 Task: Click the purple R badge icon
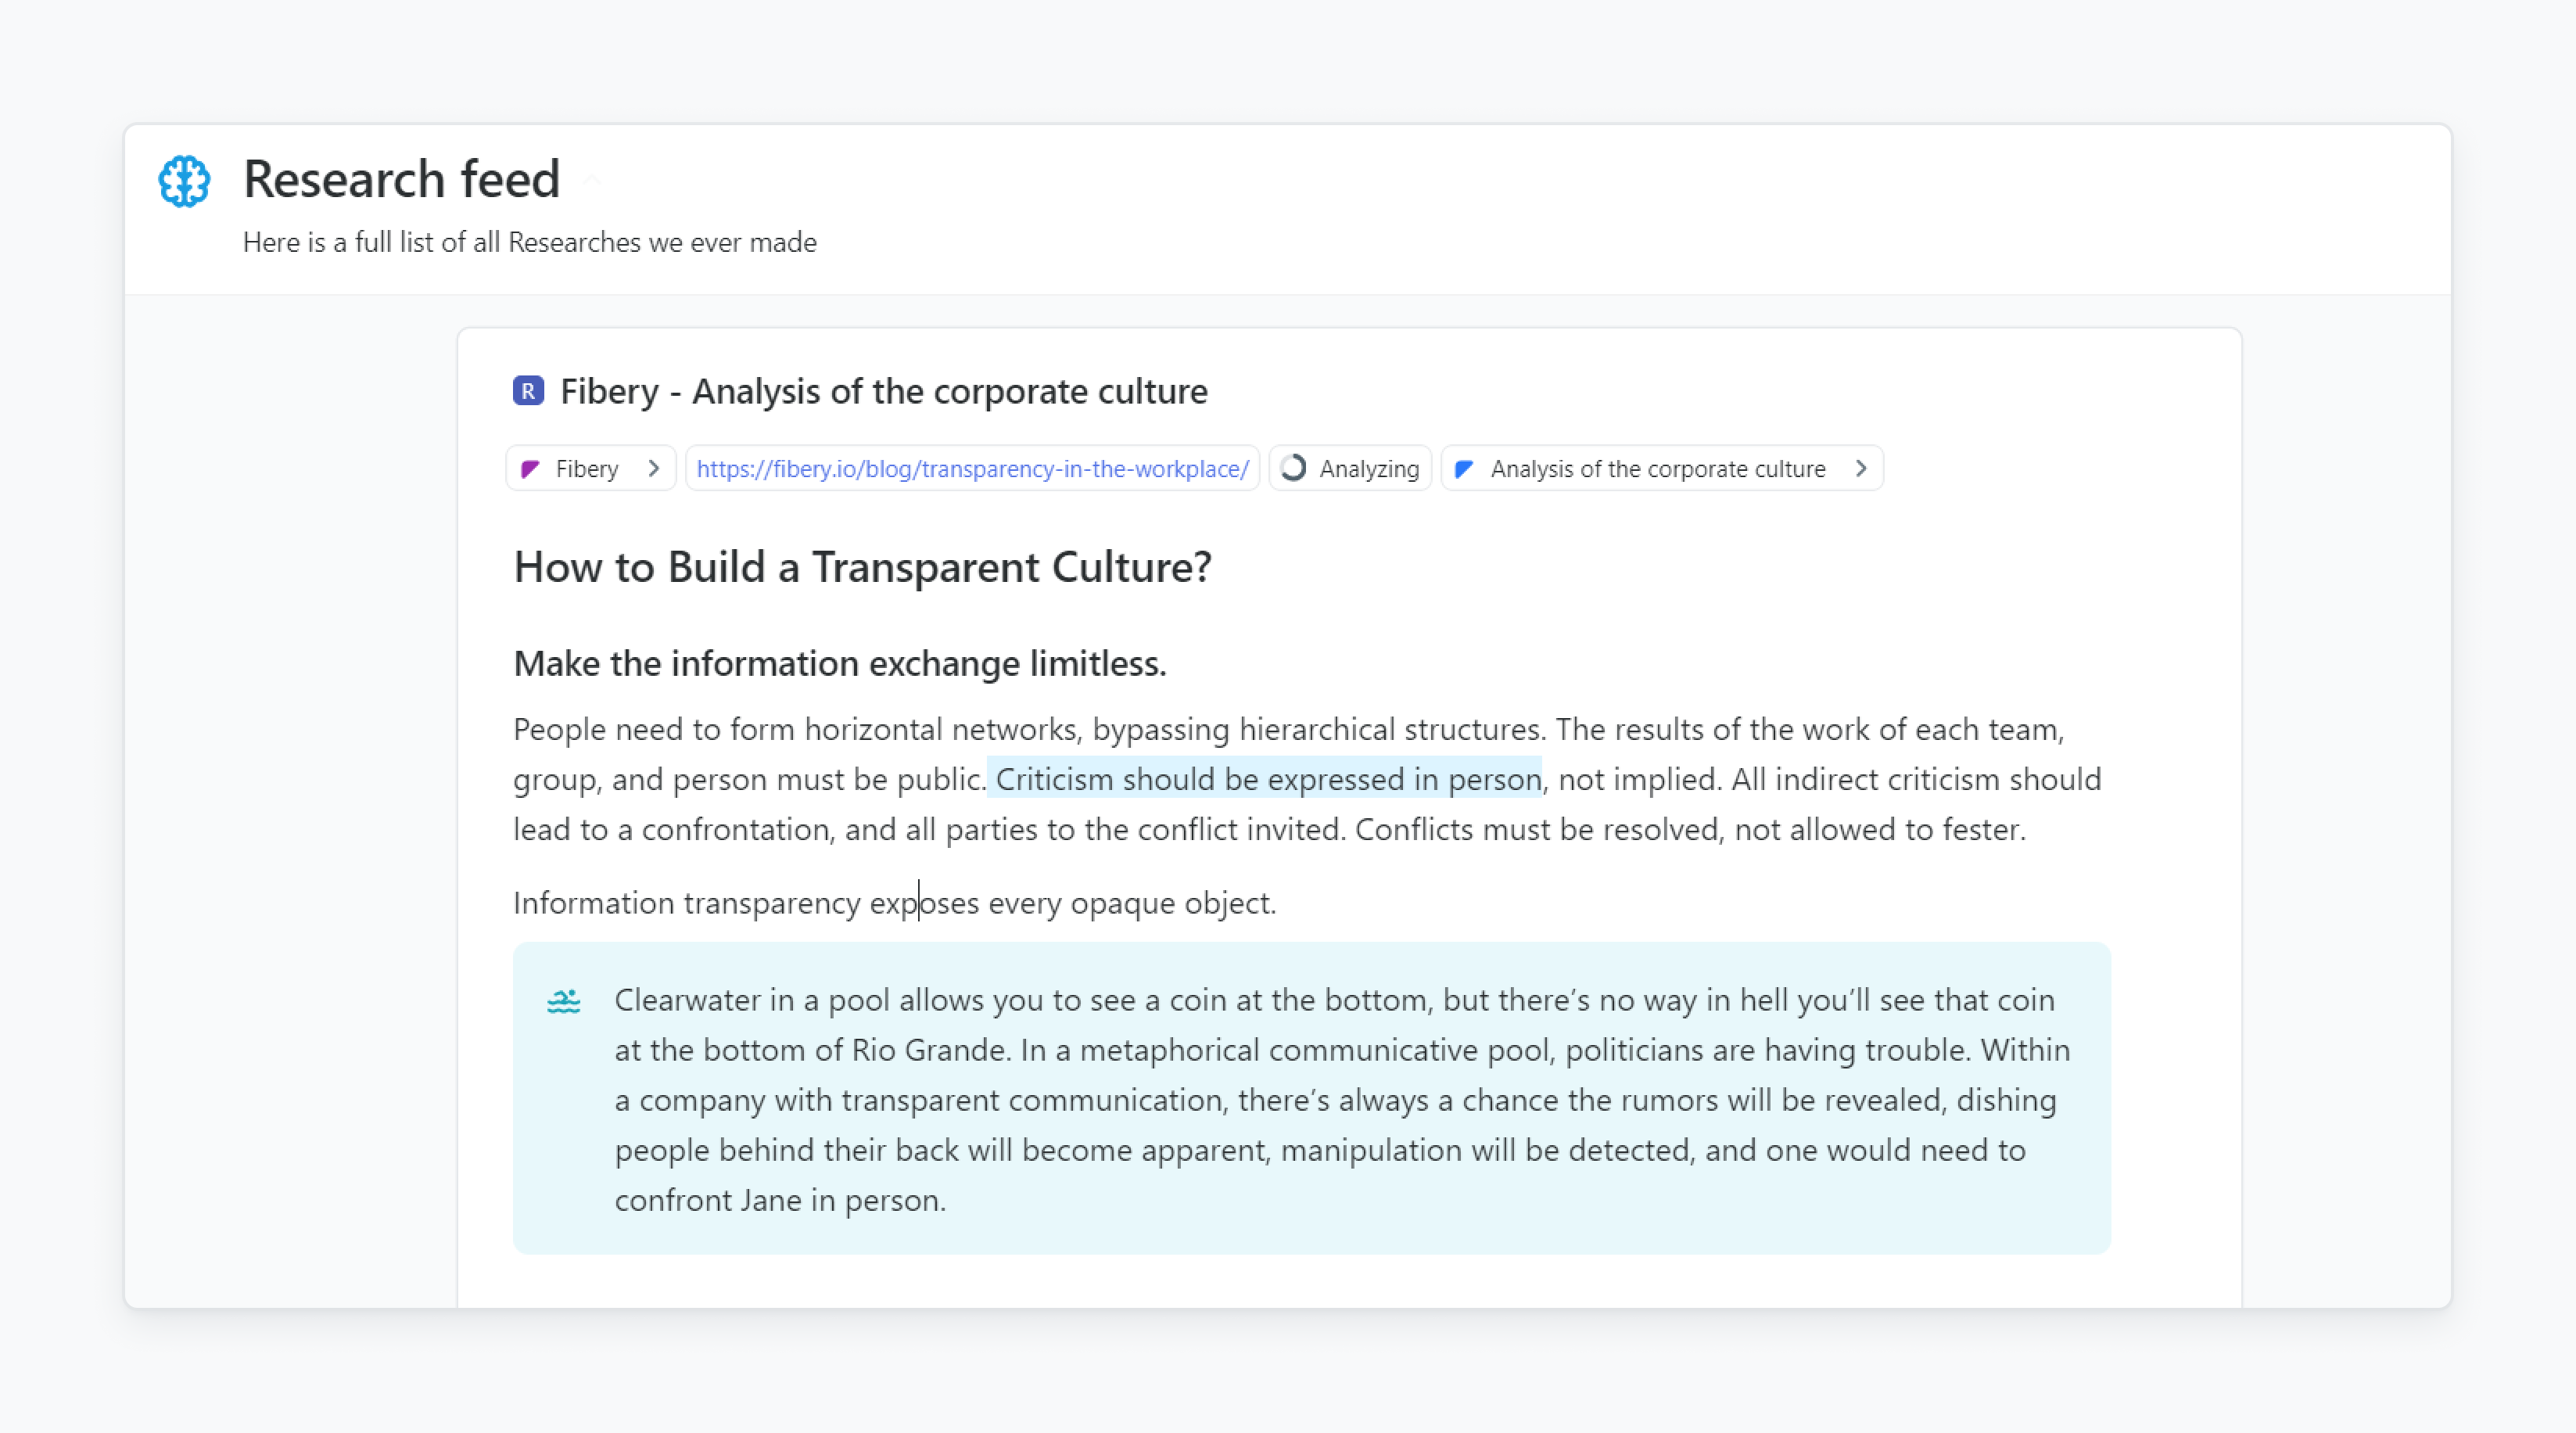coord(528,390)
